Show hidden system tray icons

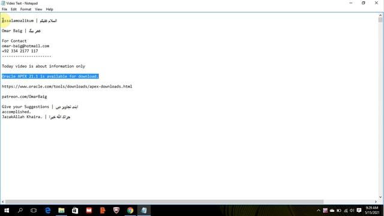(319, 211)
